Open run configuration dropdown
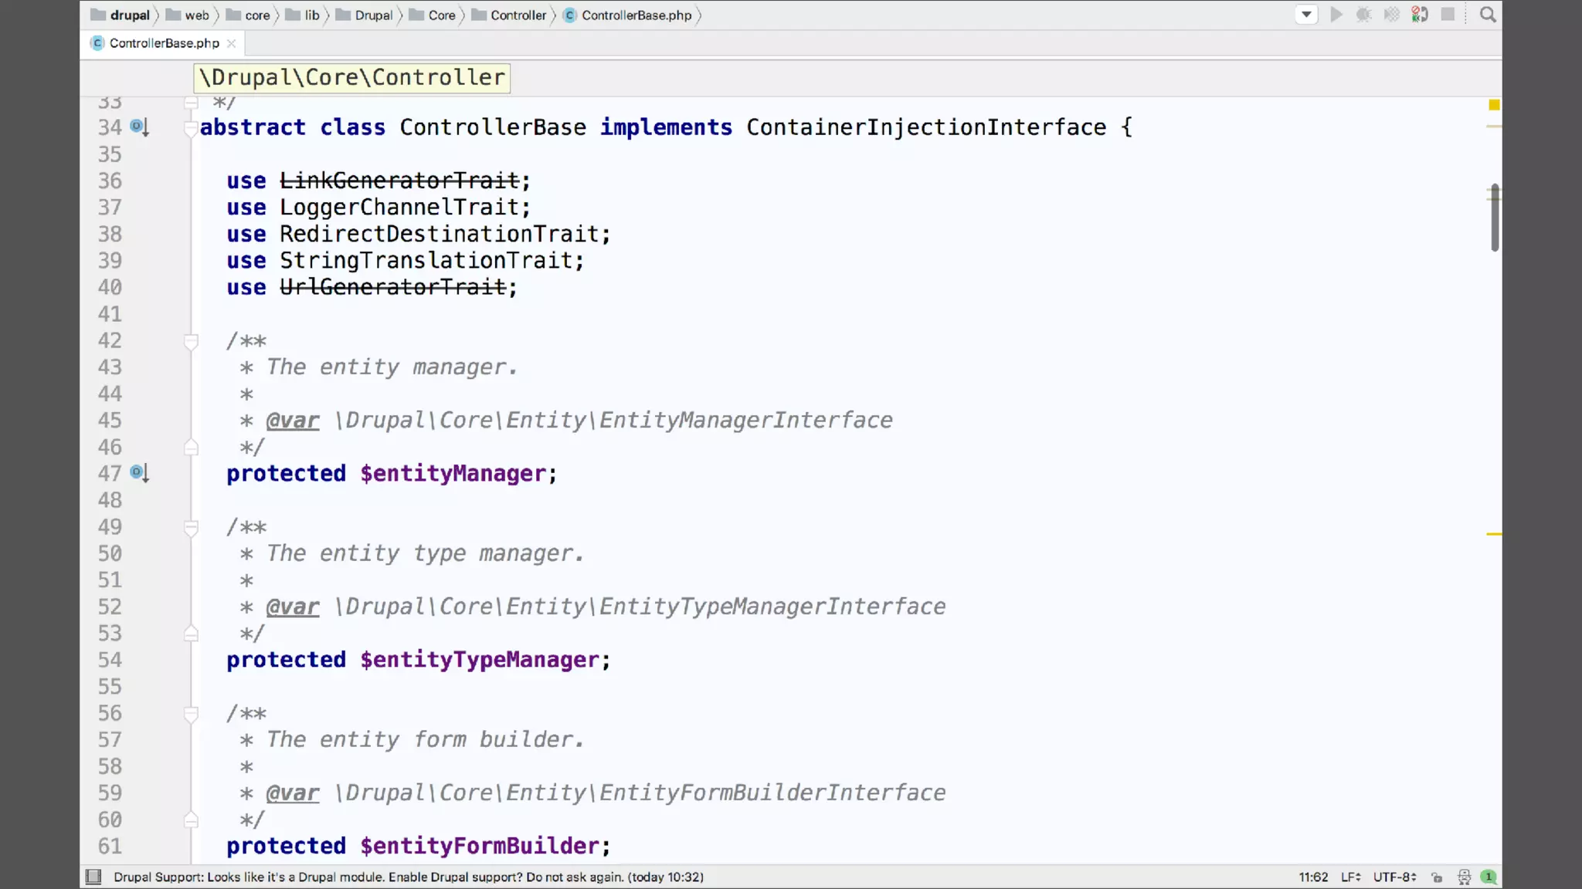 [x=1306, y=15]
